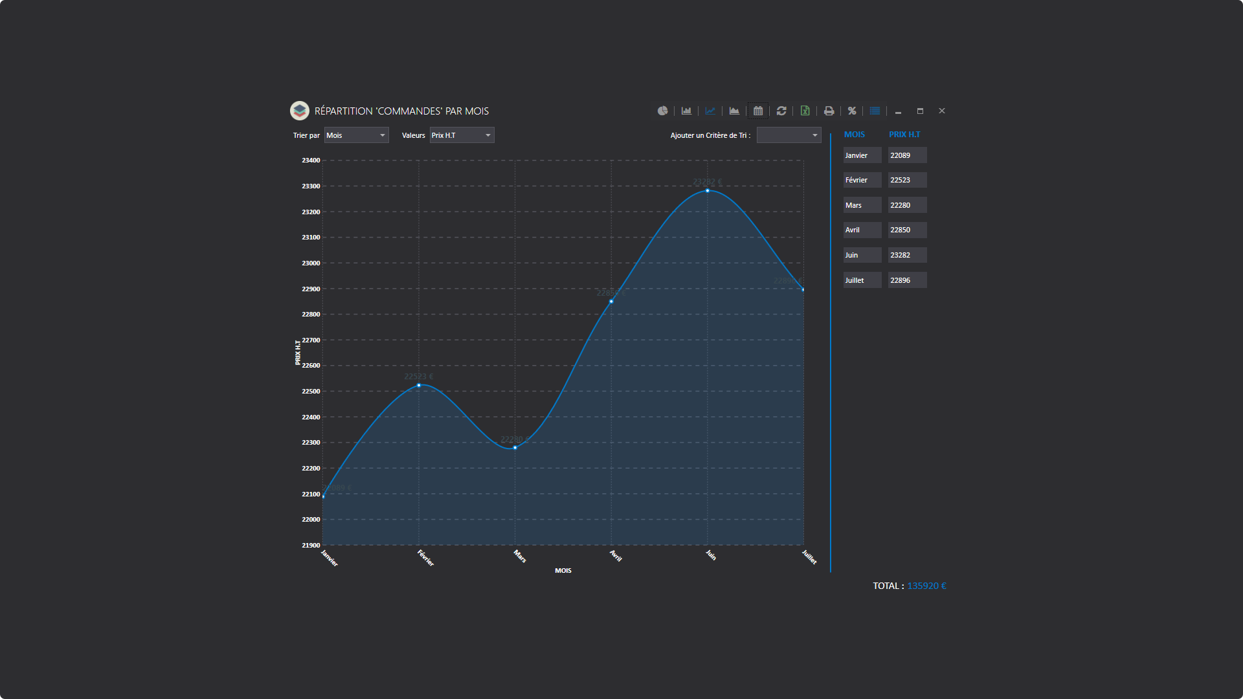Viewport: 1243px width, 699px height.
Task: Click the 22280 value cell
Action: click(907, 205)
